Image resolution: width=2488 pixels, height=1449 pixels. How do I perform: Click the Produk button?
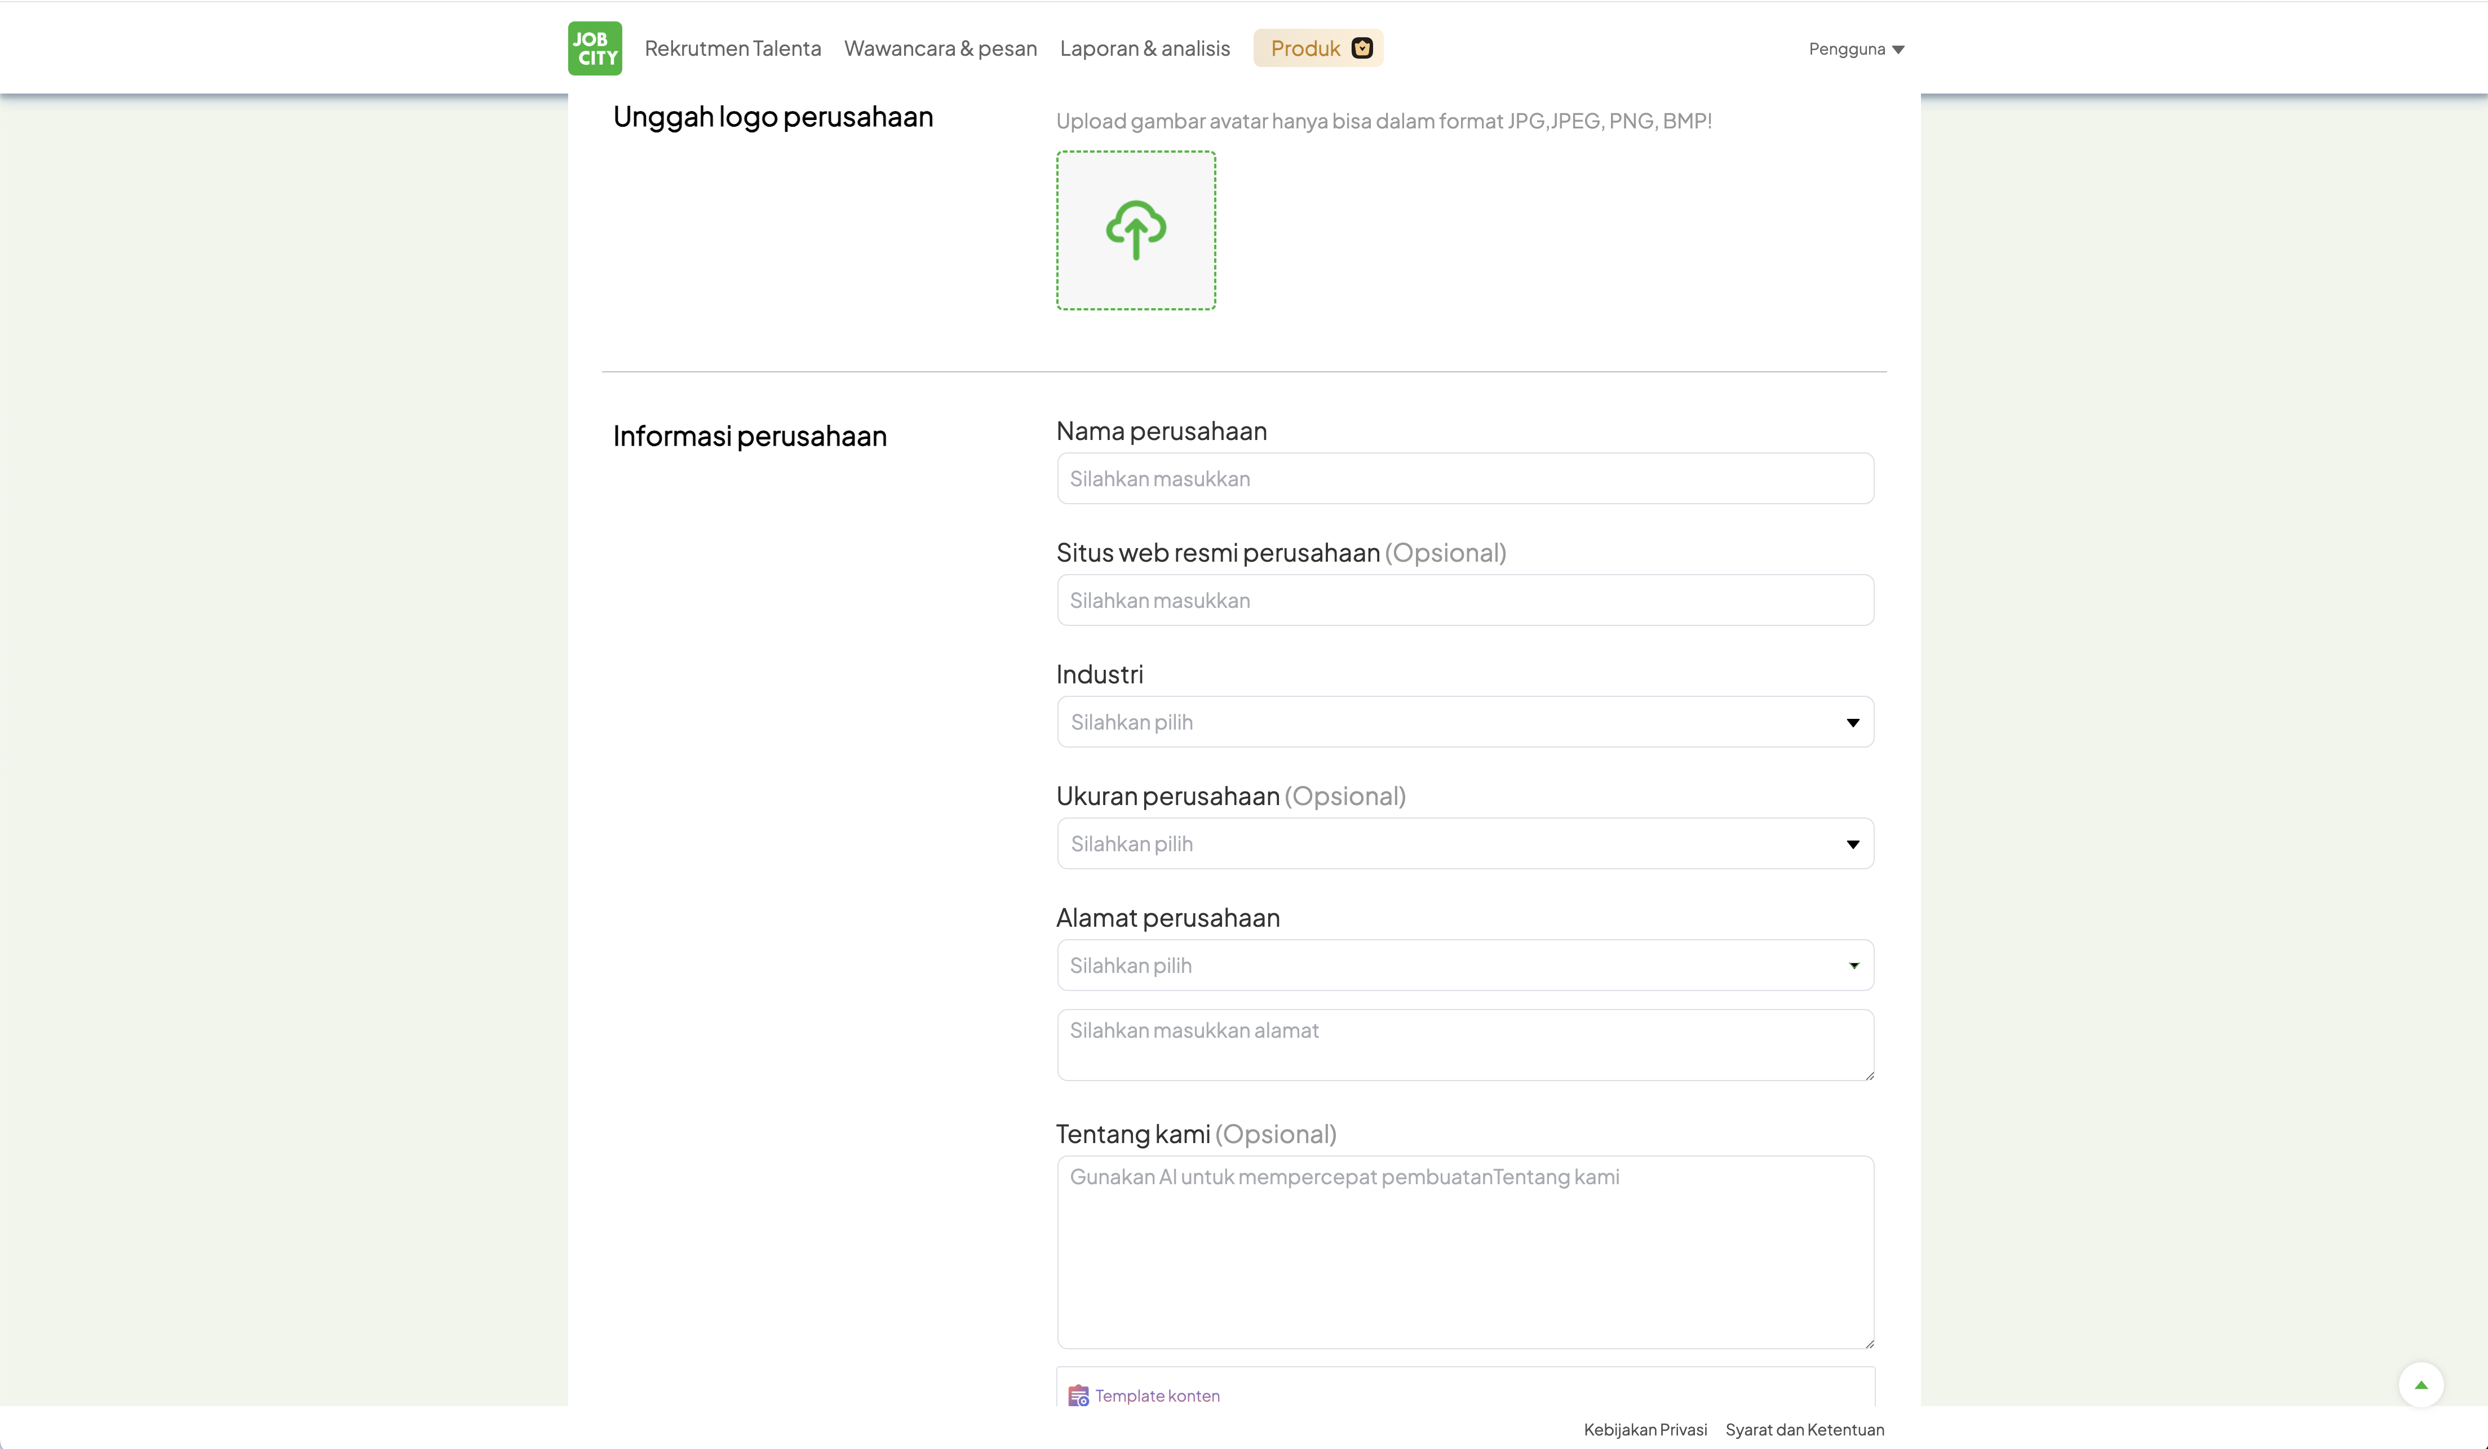point(1317,47)
